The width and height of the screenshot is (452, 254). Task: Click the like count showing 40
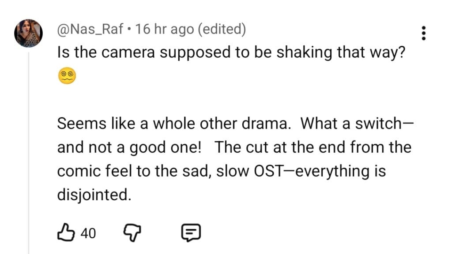tap(88, 233)
